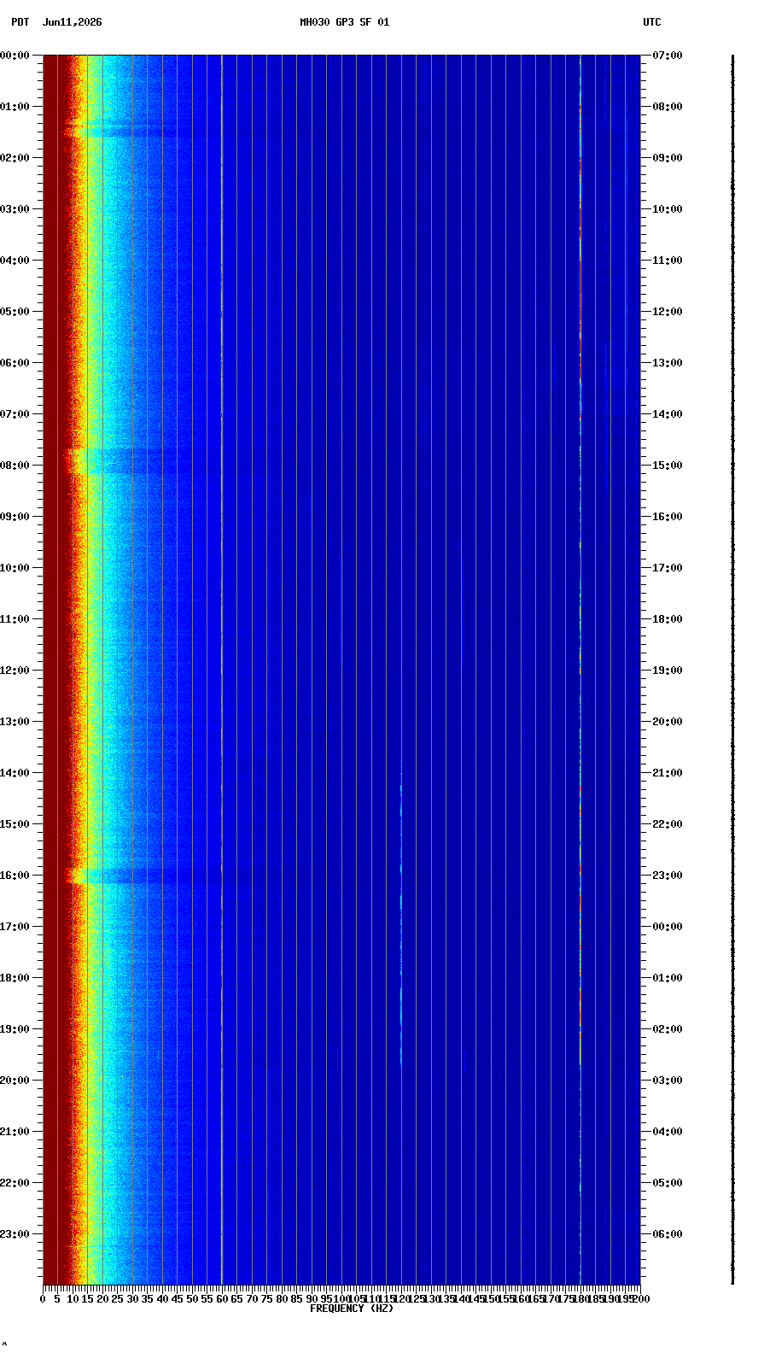Click the 12:00 label on the UTC axis
770x1353 pixels.
pos(668,312)
